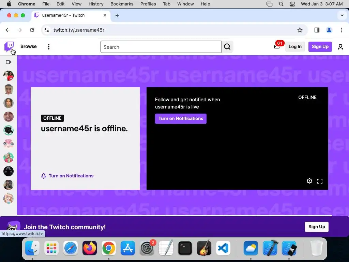Click the magnifier search button

pos(227,47)
